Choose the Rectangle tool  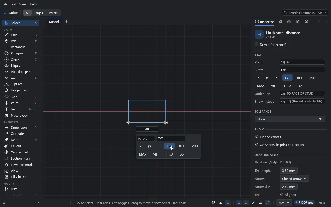21,47
